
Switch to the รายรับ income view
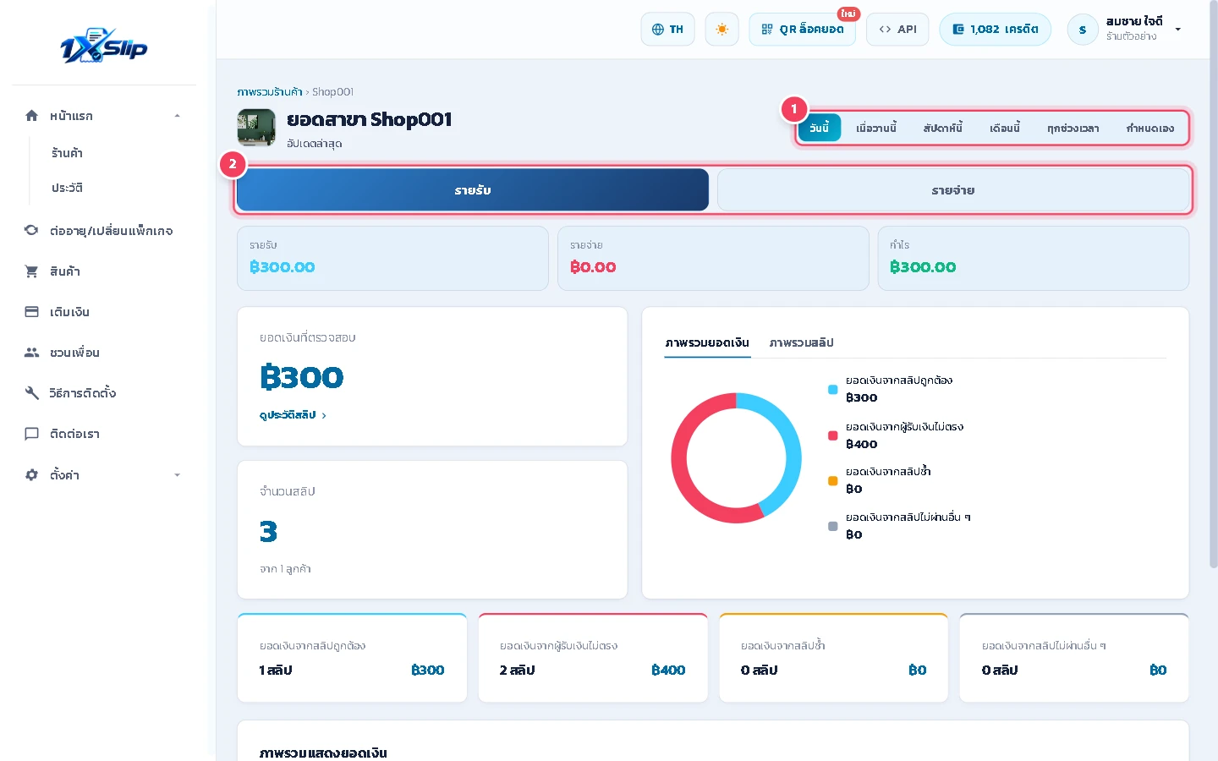(473, 190)
